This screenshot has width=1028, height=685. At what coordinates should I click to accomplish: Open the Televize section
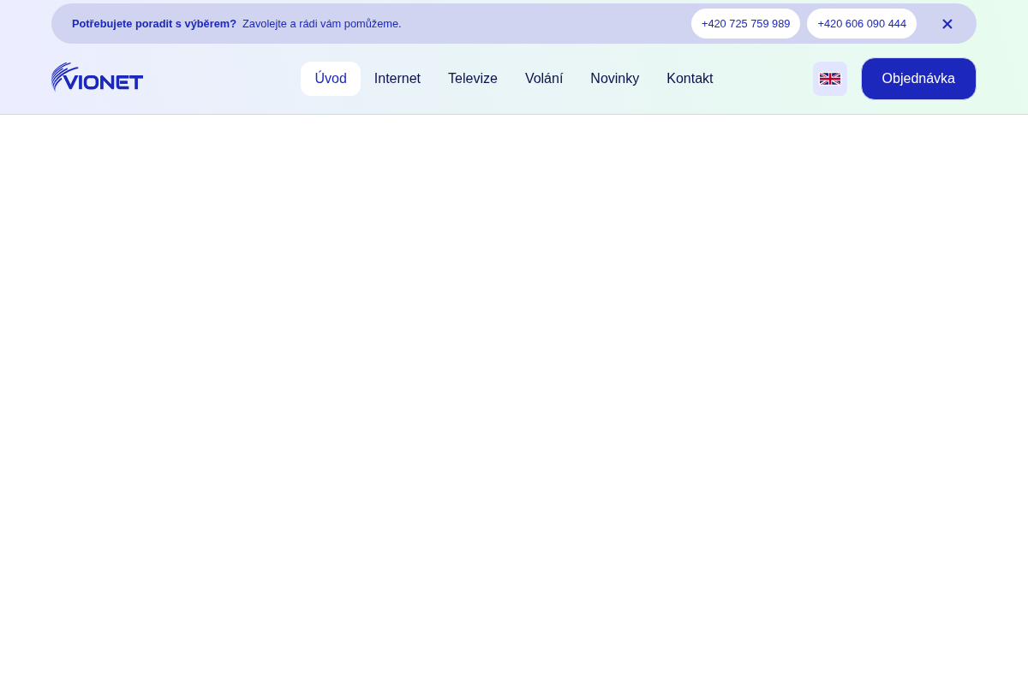[x=473, y=79]
